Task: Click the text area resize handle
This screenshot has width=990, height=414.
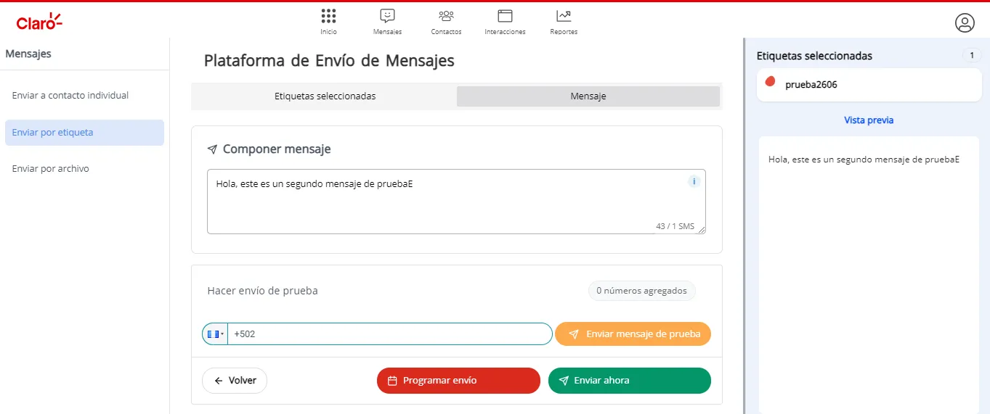Action: pos(701,229)
